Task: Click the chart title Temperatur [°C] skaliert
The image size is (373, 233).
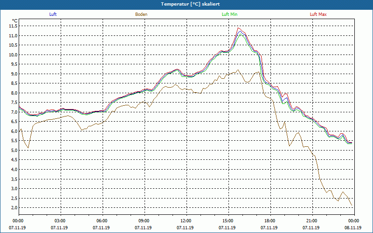Action: coord(190,4)
